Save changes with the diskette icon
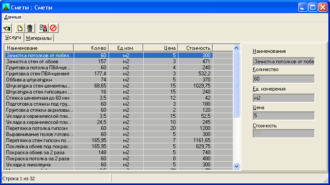 [x=43, y=28]
